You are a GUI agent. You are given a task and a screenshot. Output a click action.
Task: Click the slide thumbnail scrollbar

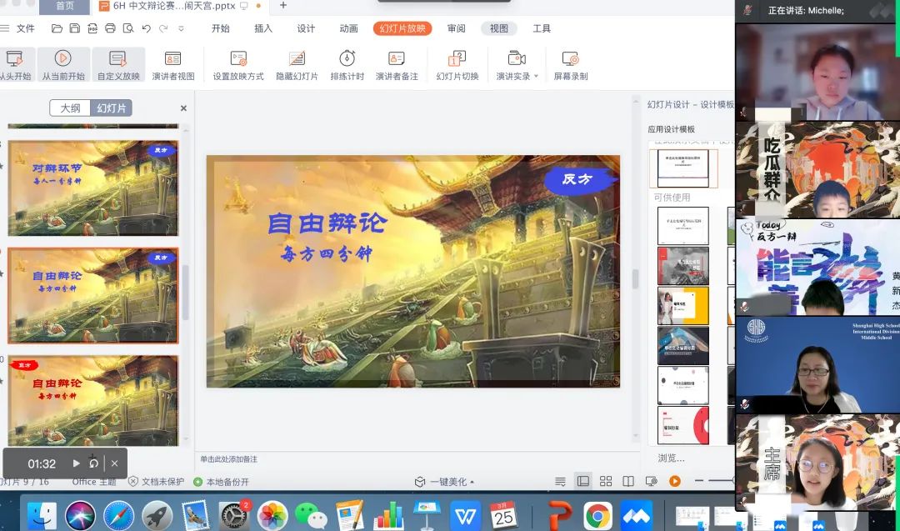tap(185, 293)
